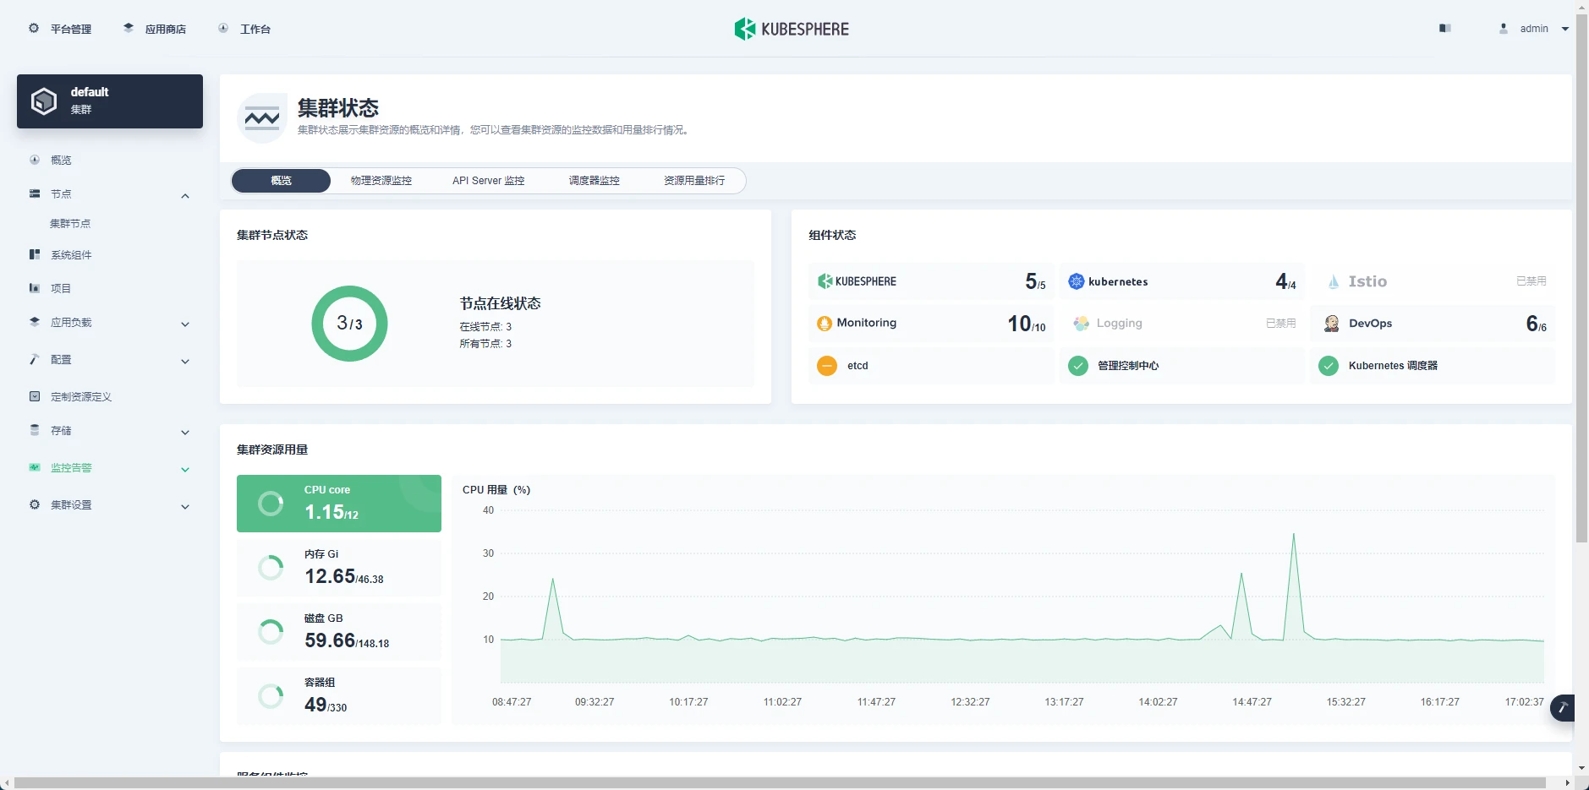Click the default cluster cube icon

pyautogui.click(x=44, y=101)
